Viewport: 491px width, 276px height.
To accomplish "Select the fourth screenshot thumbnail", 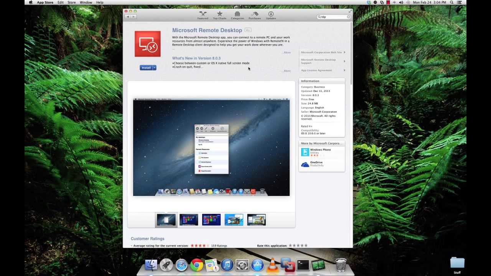I will [234, 220].
